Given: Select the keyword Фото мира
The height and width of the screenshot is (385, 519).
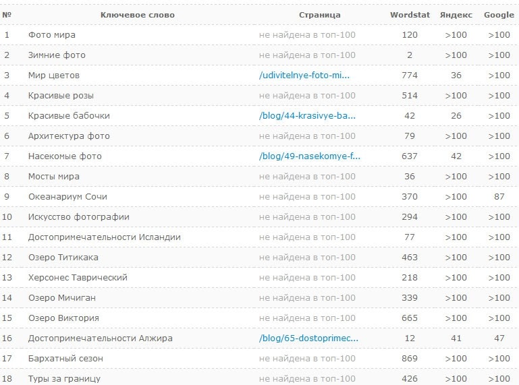Looking at the screenshot, I should click(x=52, y=35).
